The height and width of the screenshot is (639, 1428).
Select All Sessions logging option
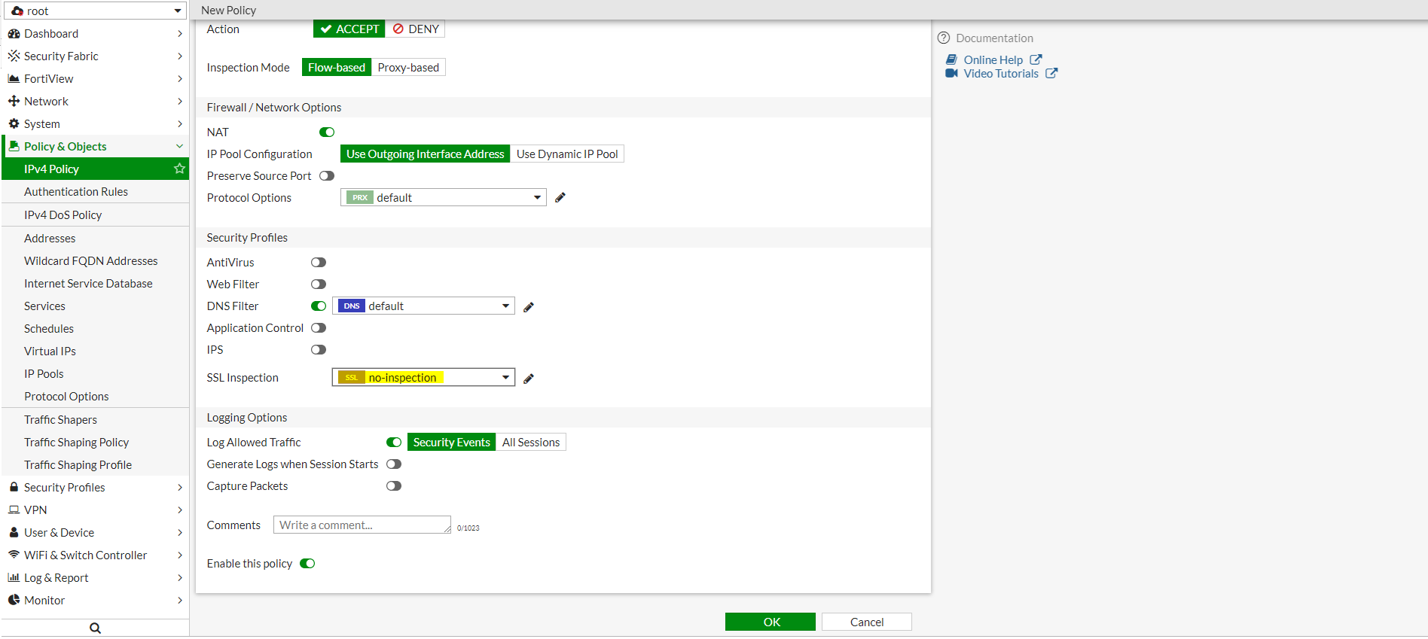click(531, 443)
